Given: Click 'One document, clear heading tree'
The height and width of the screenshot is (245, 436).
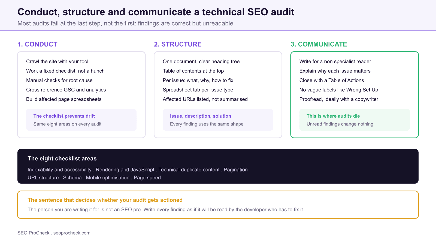Looking at the screenshot, I should tap(201, 62).
